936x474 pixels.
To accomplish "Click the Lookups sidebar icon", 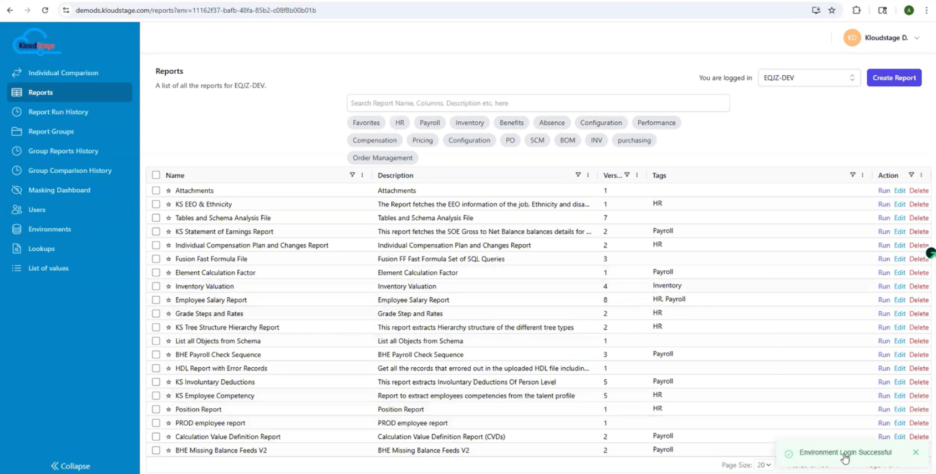I will (17, 249).
